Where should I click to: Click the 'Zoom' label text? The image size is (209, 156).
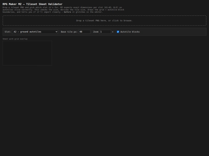pyautogui.click(x=96, y=32)
